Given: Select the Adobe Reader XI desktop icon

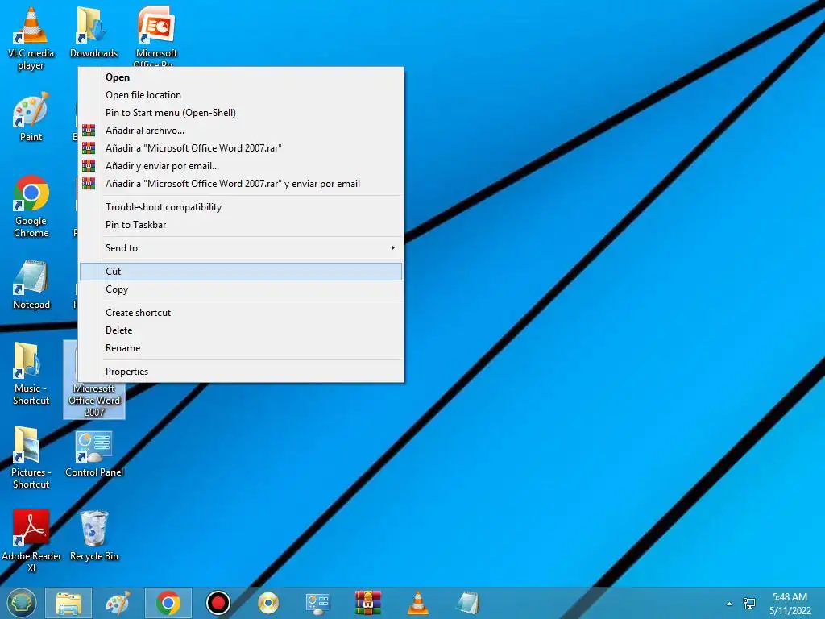Looking at the screenshot, I should pyautogui.click(x=31, y=541).
